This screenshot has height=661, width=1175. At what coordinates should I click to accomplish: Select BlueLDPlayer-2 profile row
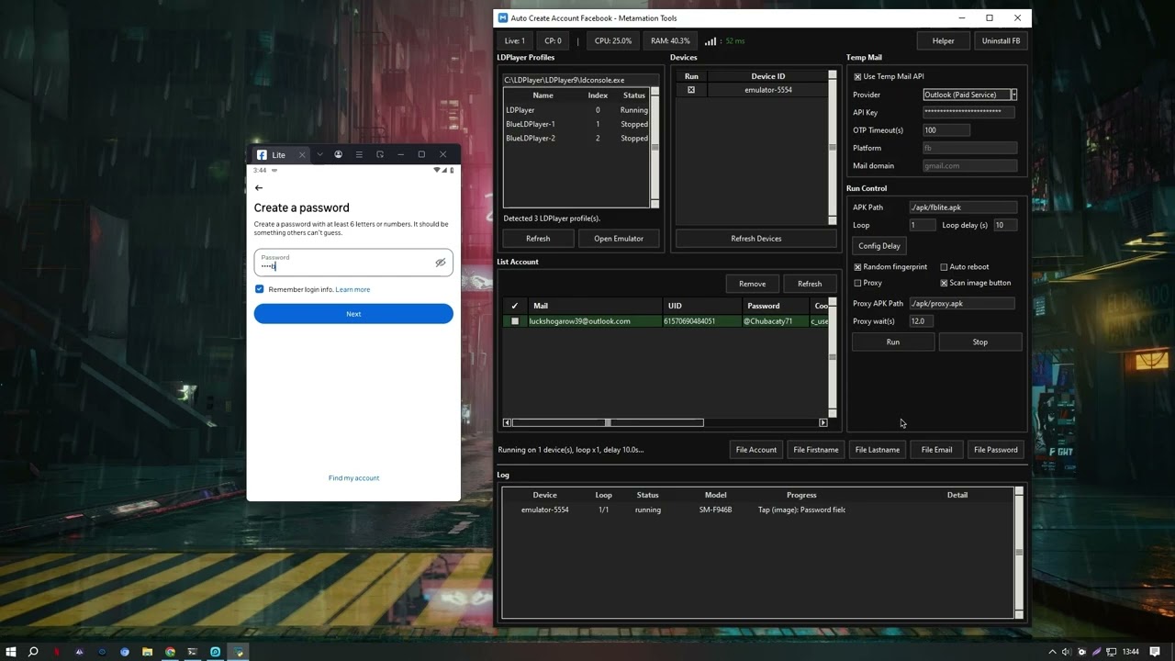576,139
